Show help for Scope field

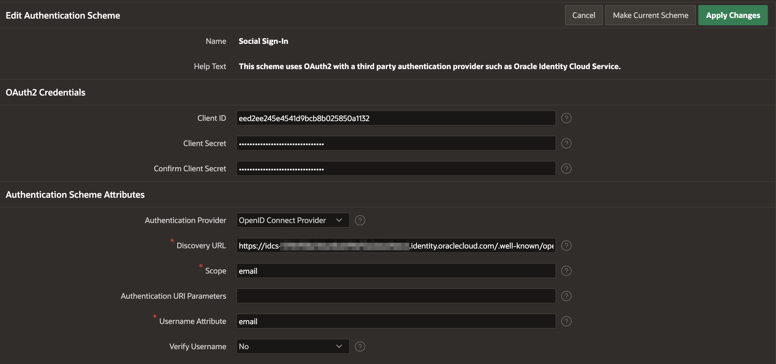(566, 271)
